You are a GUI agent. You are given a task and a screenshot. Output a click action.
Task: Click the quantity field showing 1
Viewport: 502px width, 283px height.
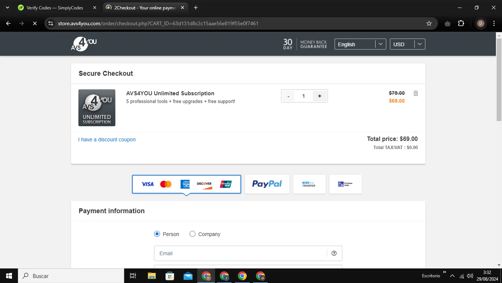point(304,96)
